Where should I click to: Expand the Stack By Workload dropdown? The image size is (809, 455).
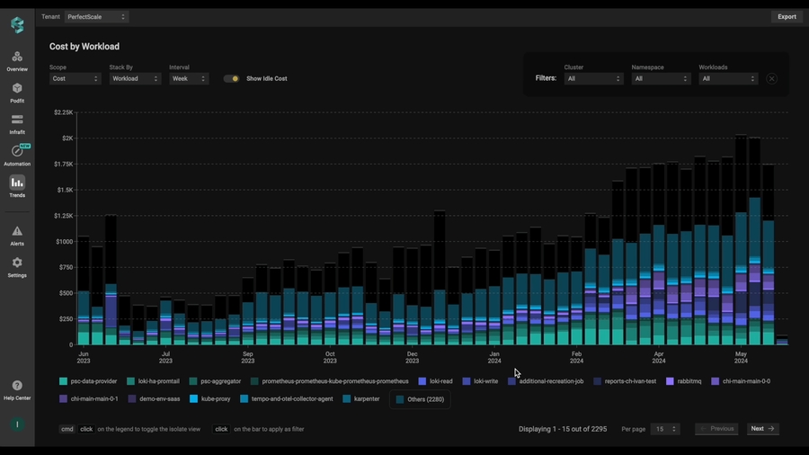(x=135, y=79)
